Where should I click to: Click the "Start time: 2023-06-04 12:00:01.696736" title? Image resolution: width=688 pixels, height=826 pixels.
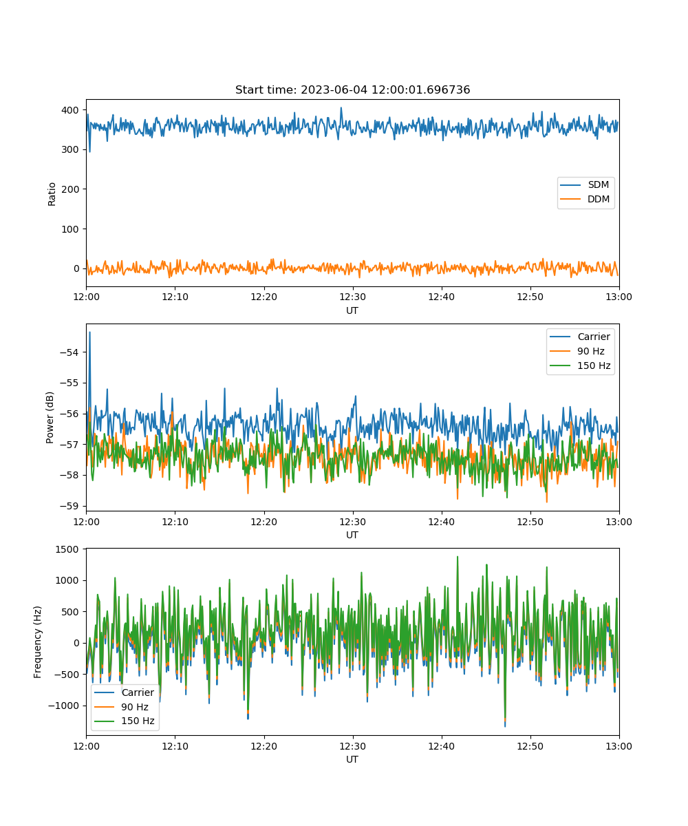pyautogui.click(x=352, y=90)
